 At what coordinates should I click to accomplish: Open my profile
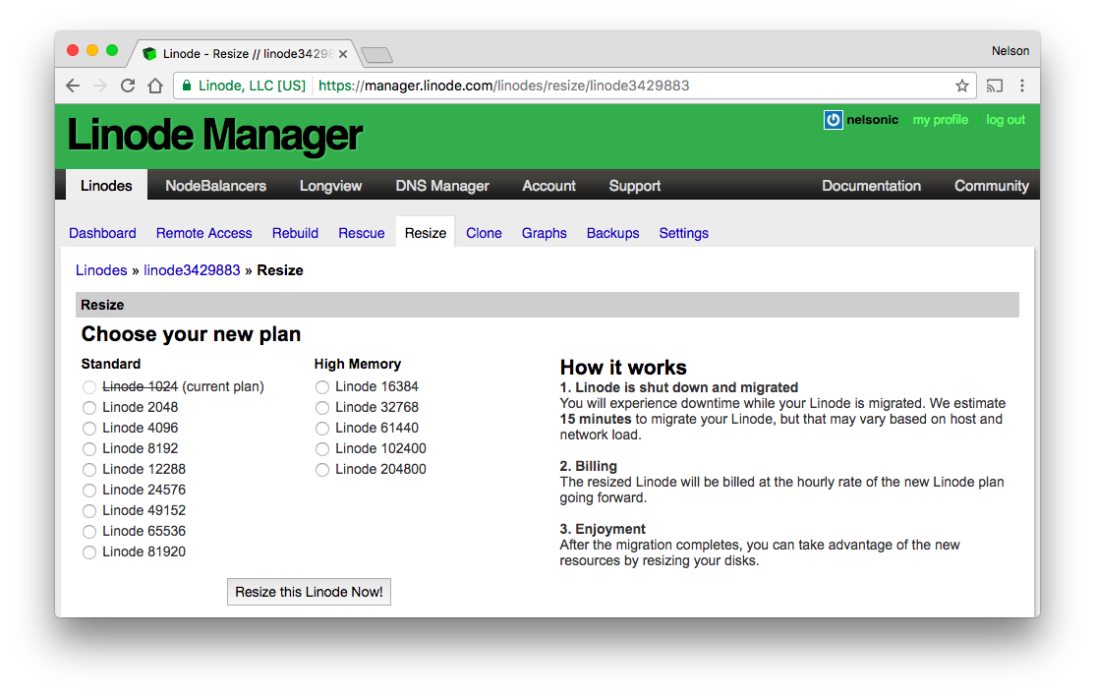(940, 119)
